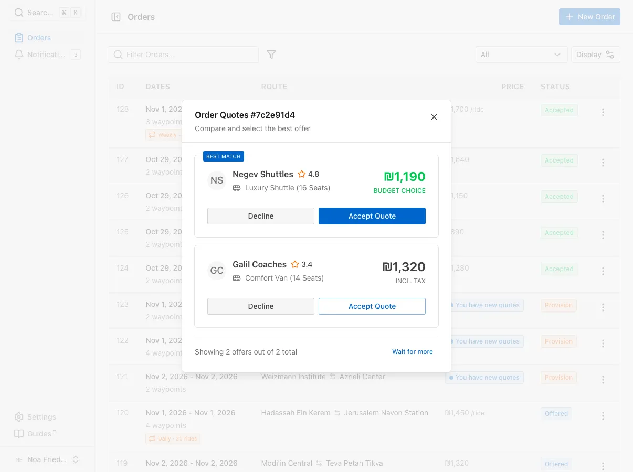This screenshot has width=633, height=472.
Task: Click the Daily 30 rides recurrence tag
Action: pos(173,438)
